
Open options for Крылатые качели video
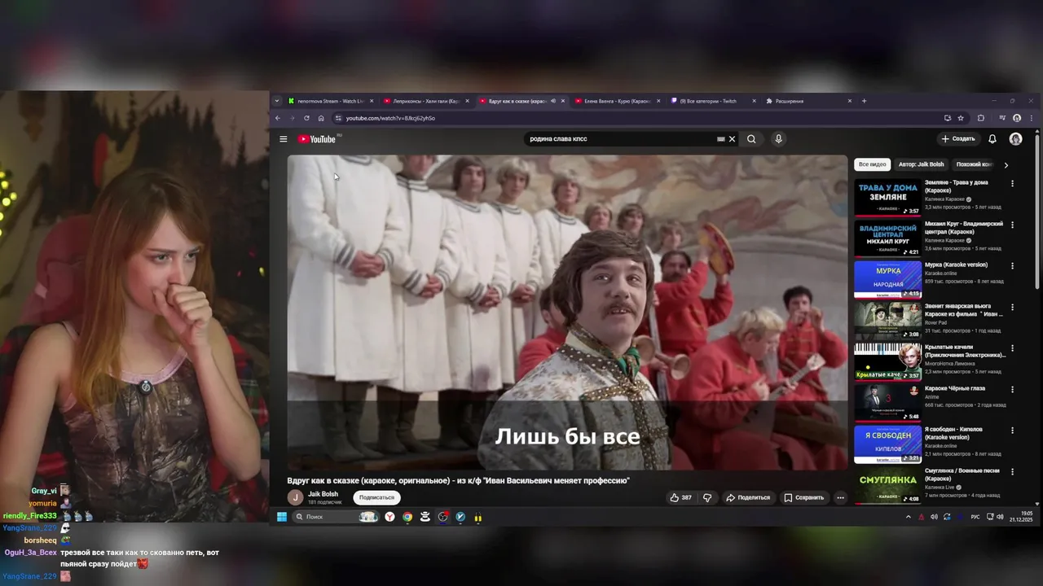(x=1012, y=348)
